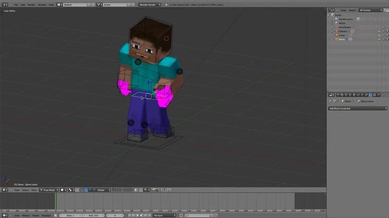Switch to the Bone Constraints tab
This screenshot has width=389, height=218.
pos(370,95)
